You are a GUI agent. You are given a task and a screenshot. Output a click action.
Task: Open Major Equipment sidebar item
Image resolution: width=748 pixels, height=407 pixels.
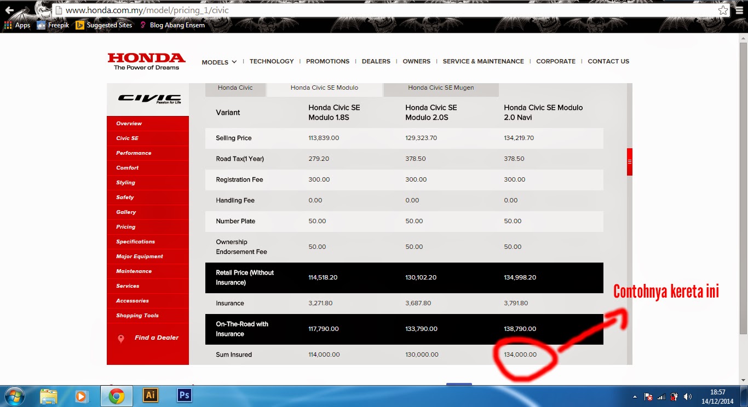[148, 257]
